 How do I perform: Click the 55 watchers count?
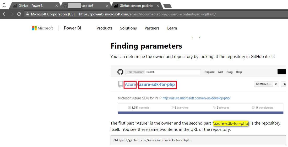click(x=276, y=84)
